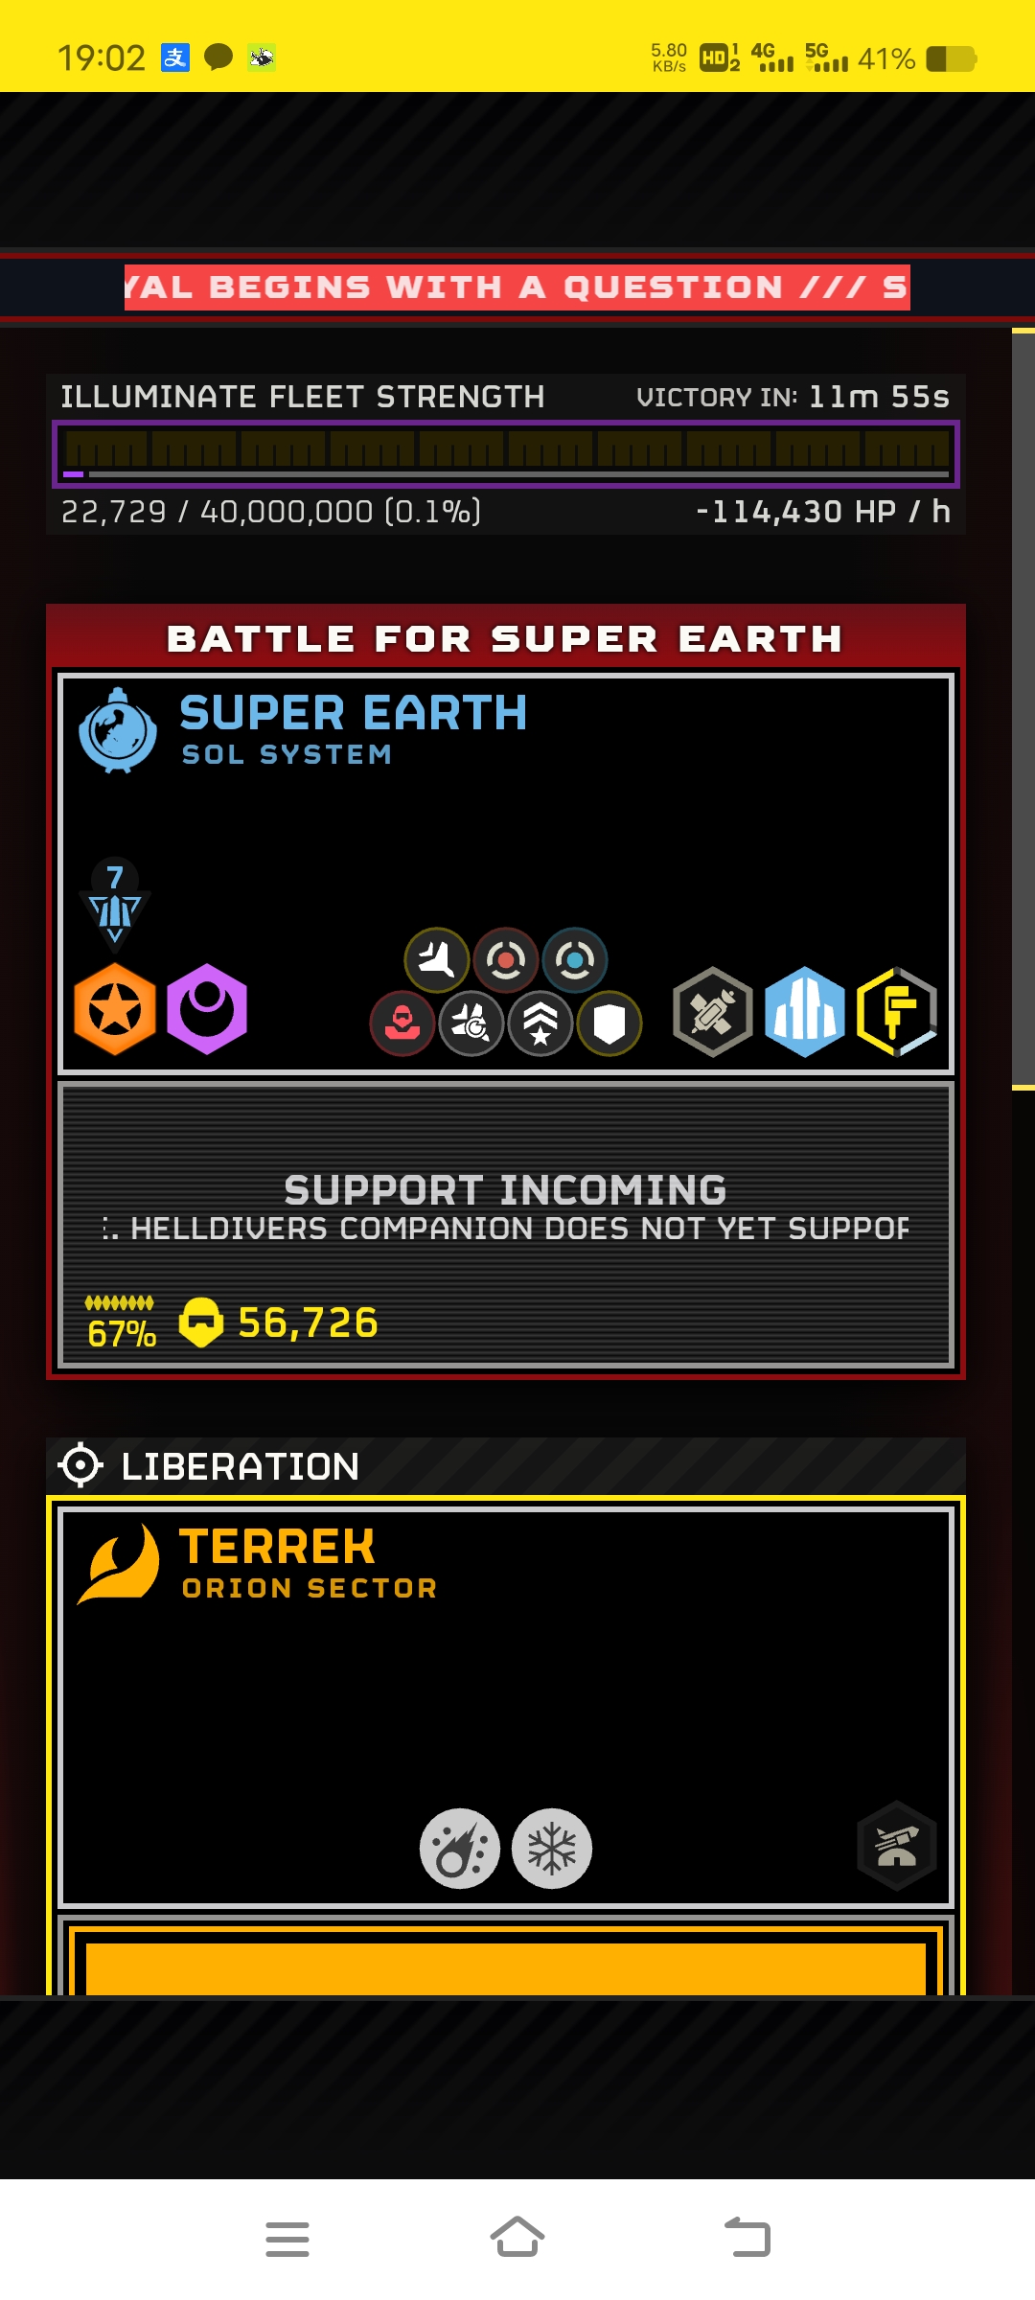Tap the meteor storm hazard icon
The width and height of the screenshot is (1035, 2300).
[x=460, y=1849]
